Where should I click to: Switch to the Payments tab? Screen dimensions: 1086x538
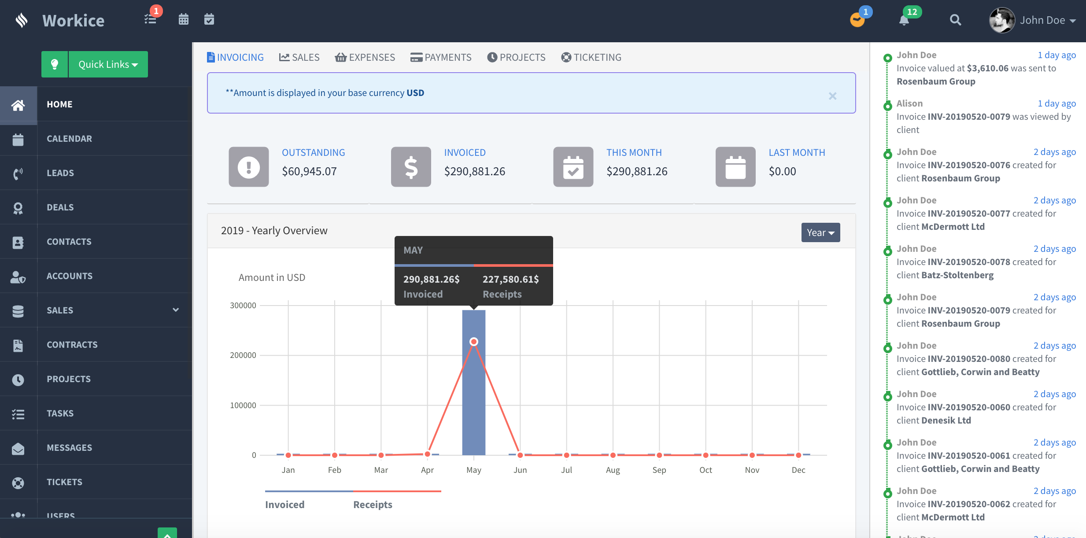pyautogui.click(x=441, y=57)
